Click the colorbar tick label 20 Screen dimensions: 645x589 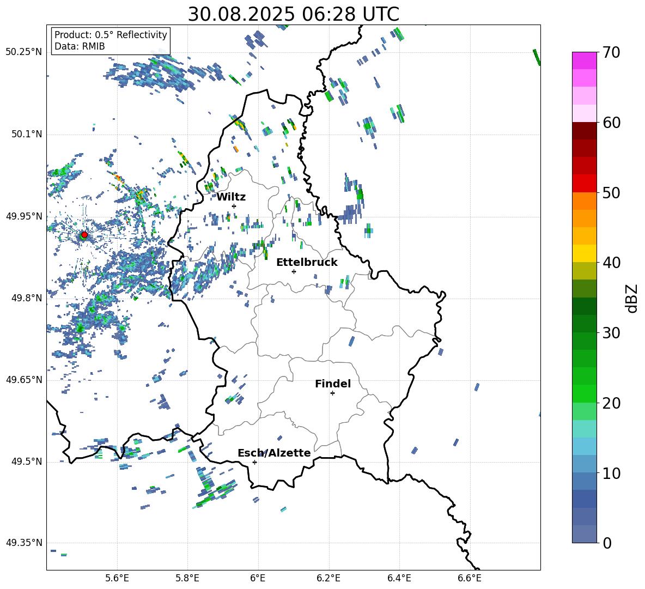(611, 403)
